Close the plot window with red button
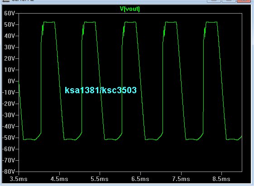 (x=244, y=1)
